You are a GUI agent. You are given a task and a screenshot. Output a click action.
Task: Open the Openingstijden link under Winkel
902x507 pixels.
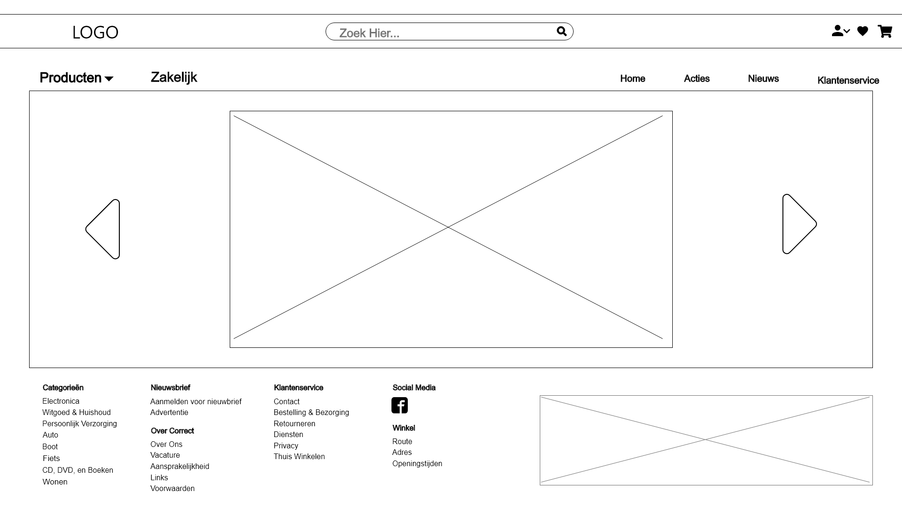[417, 463]
